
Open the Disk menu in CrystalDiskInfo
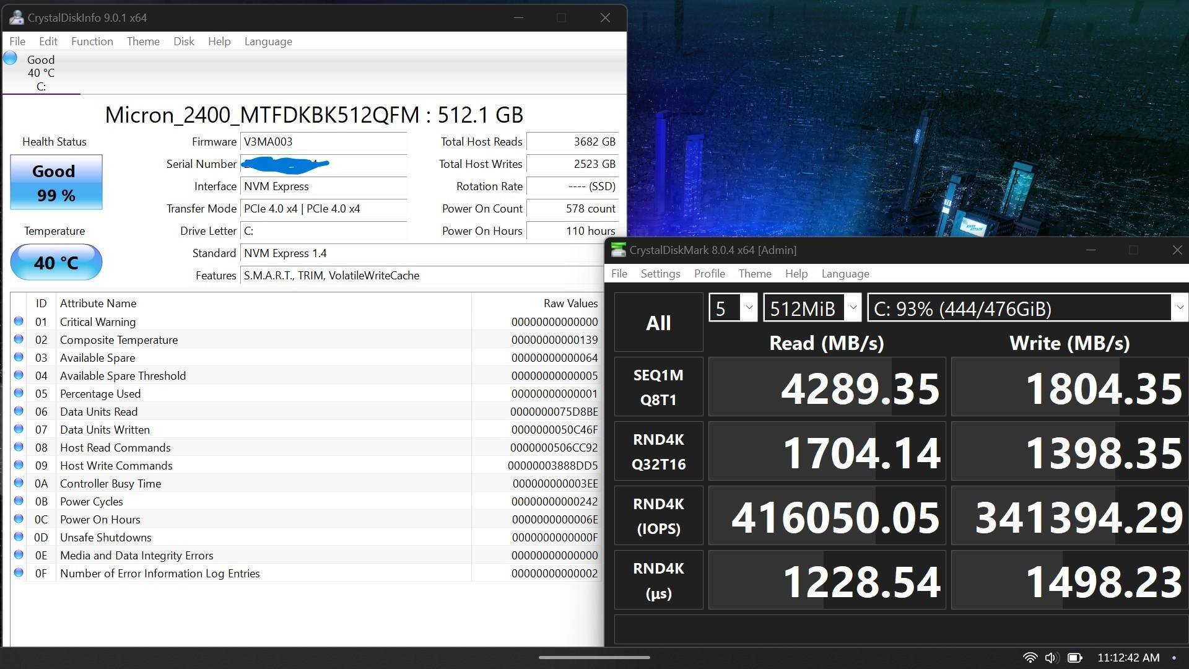[183, 42]
